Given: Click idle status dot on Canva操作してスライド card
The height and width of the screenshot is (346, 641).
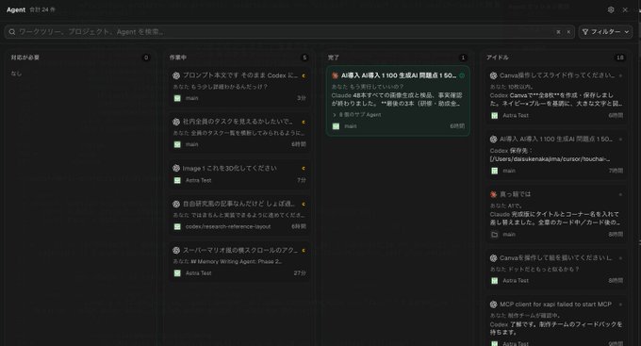Looking at the screenshot, I should tap(620, 75).
